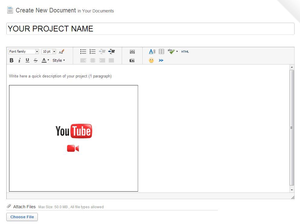The width and height of the screenshot is (300, 224).
Task: Open spell checker options arrow
Action: click(x=177, y=51)
